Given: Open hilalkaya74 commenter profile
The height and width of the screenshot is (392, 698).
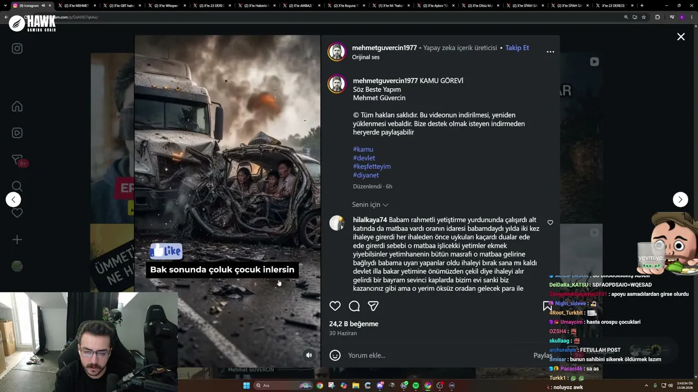Looking at the screenshot, I should pyautogui.click(x=370, y=220).
